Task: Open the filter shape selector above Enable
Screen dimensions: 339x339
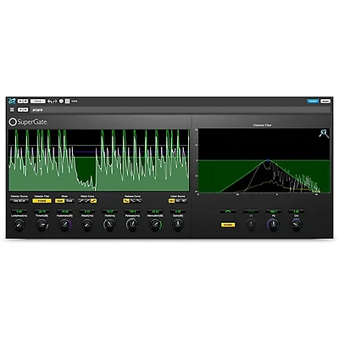Action: 228,211
